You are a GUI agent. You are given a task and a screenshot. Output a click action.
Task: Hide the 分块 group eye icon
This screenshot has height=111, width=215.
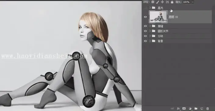(x=145, y=36)
